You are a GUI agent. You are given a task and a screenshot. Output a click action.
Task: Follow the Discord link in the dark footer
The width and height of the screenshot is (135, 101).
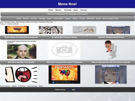click(69, 90)
